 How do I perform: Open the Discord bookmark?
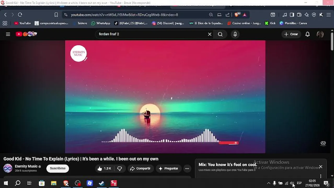pos(168,23)
